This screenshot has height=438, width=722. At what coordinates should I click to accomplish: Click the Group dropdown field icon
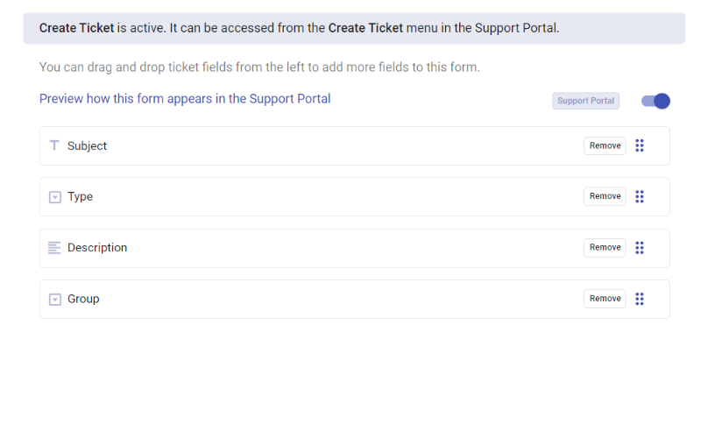(x=55, y=300)
